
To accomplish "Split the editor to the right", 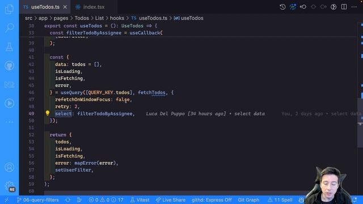I will [x=344, y=7].
